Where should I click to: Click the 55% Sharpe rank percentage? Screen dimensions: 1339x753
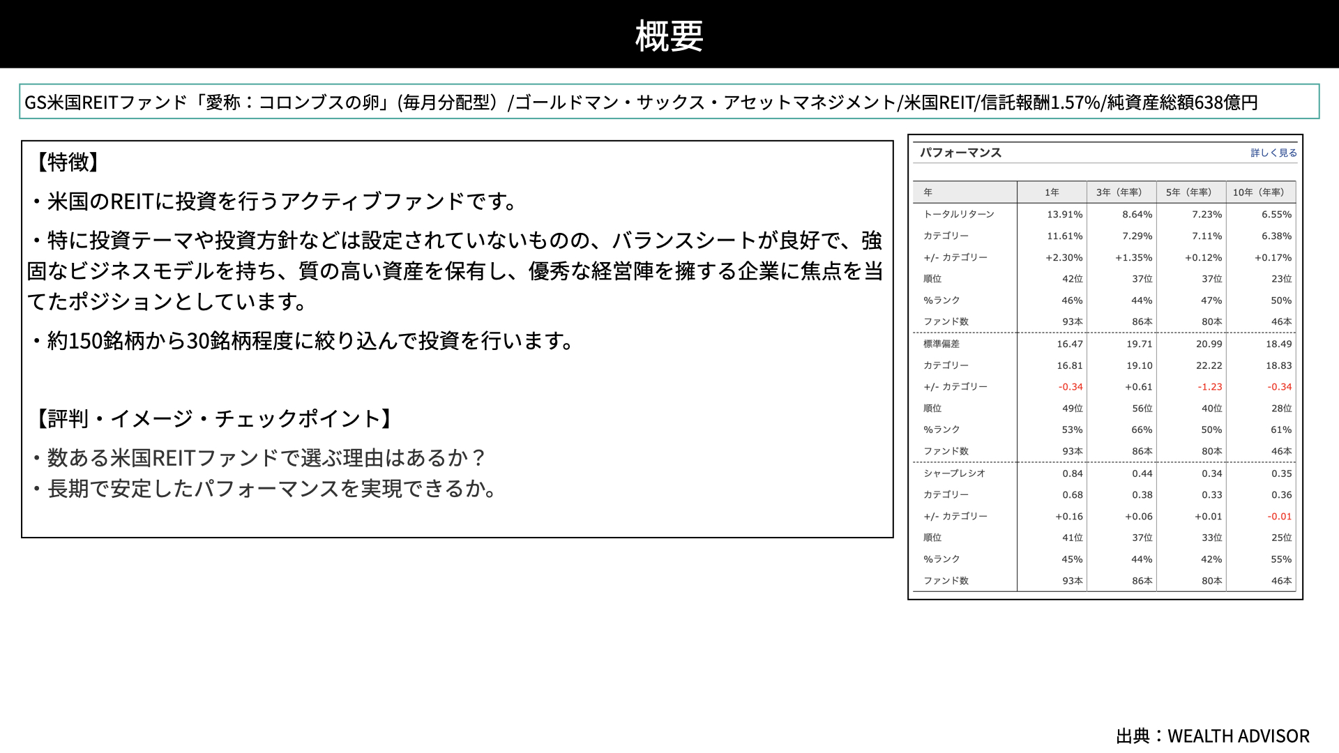pos(1281,560)
